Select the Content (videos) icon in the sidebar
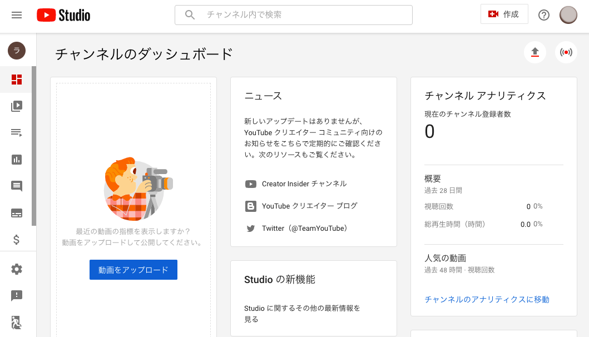The height and width of the screenshot is (337, 589). tap(17, 106)
